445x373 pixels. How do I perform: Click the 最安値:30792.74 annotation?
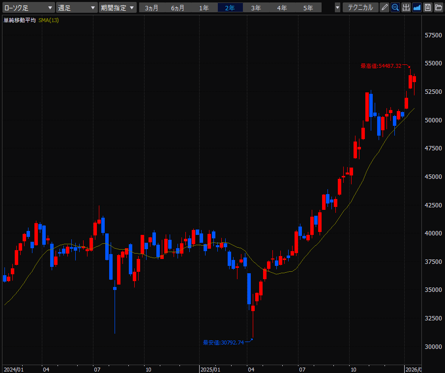click(223, 343)
